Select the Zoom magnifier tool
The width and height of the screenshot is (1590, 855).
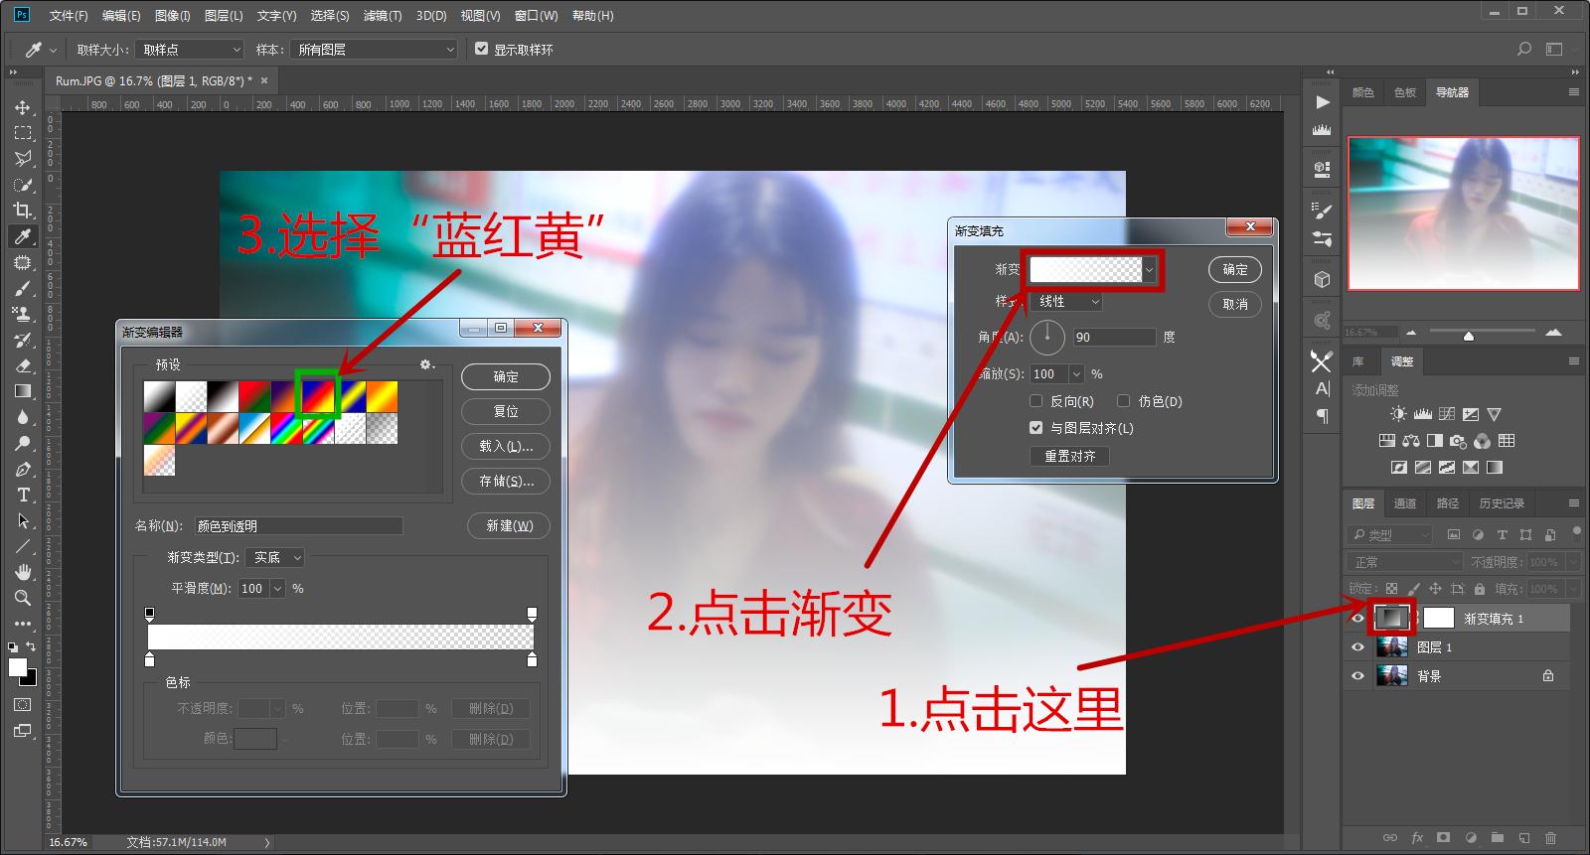click(x=22, y=598)
